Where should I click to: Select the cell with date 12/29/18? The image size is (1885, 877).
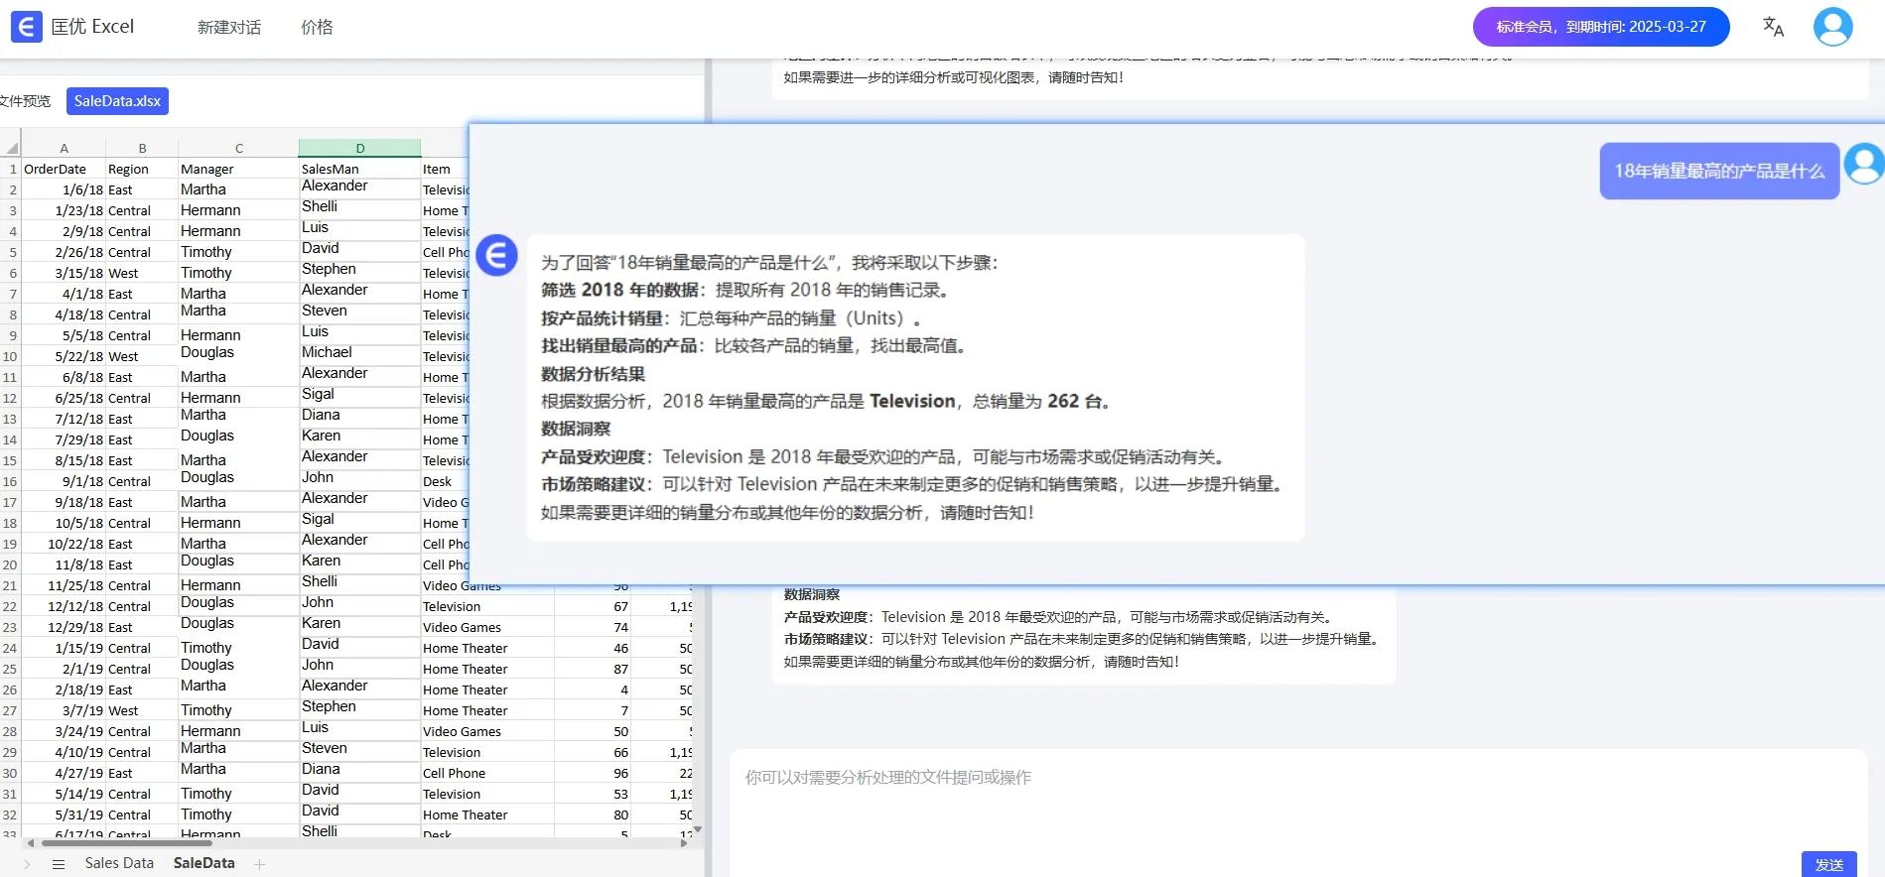pyautogui.click(x=64, y=627)
